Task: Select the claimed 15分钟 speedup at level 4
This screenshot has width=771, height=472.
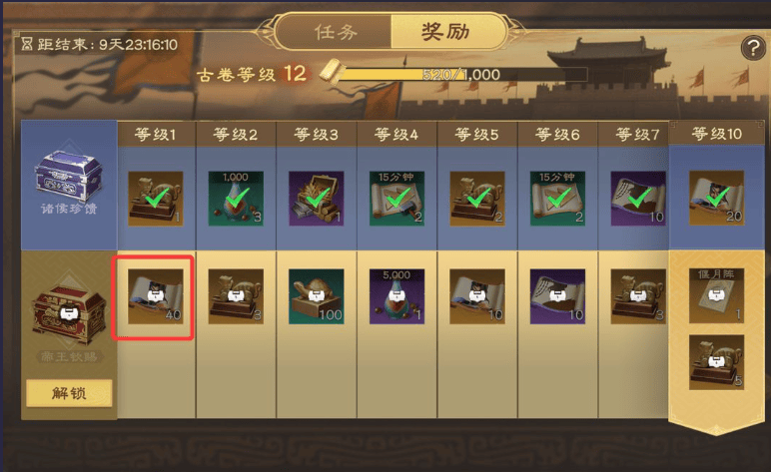Action: pyautogui.click(x=396, y=199)
